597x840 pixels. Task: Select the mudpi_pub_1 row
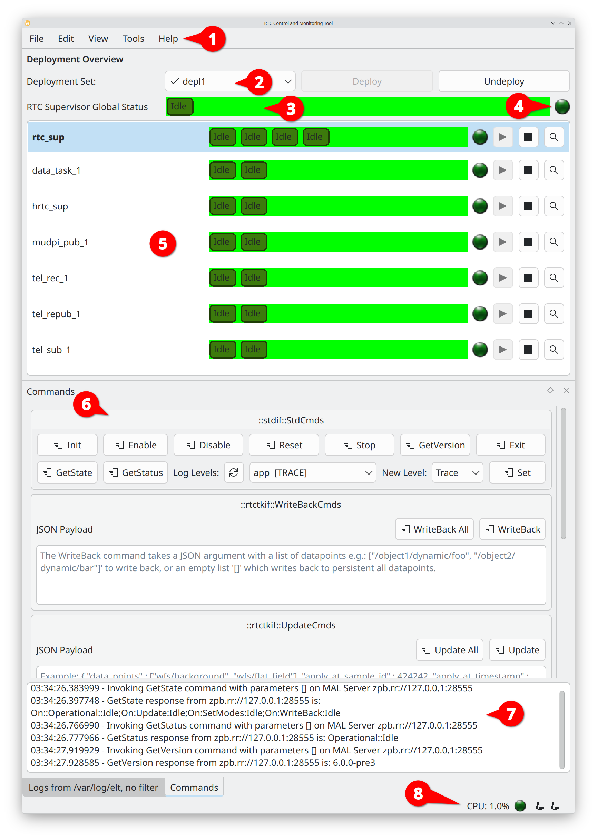point(298,242)
